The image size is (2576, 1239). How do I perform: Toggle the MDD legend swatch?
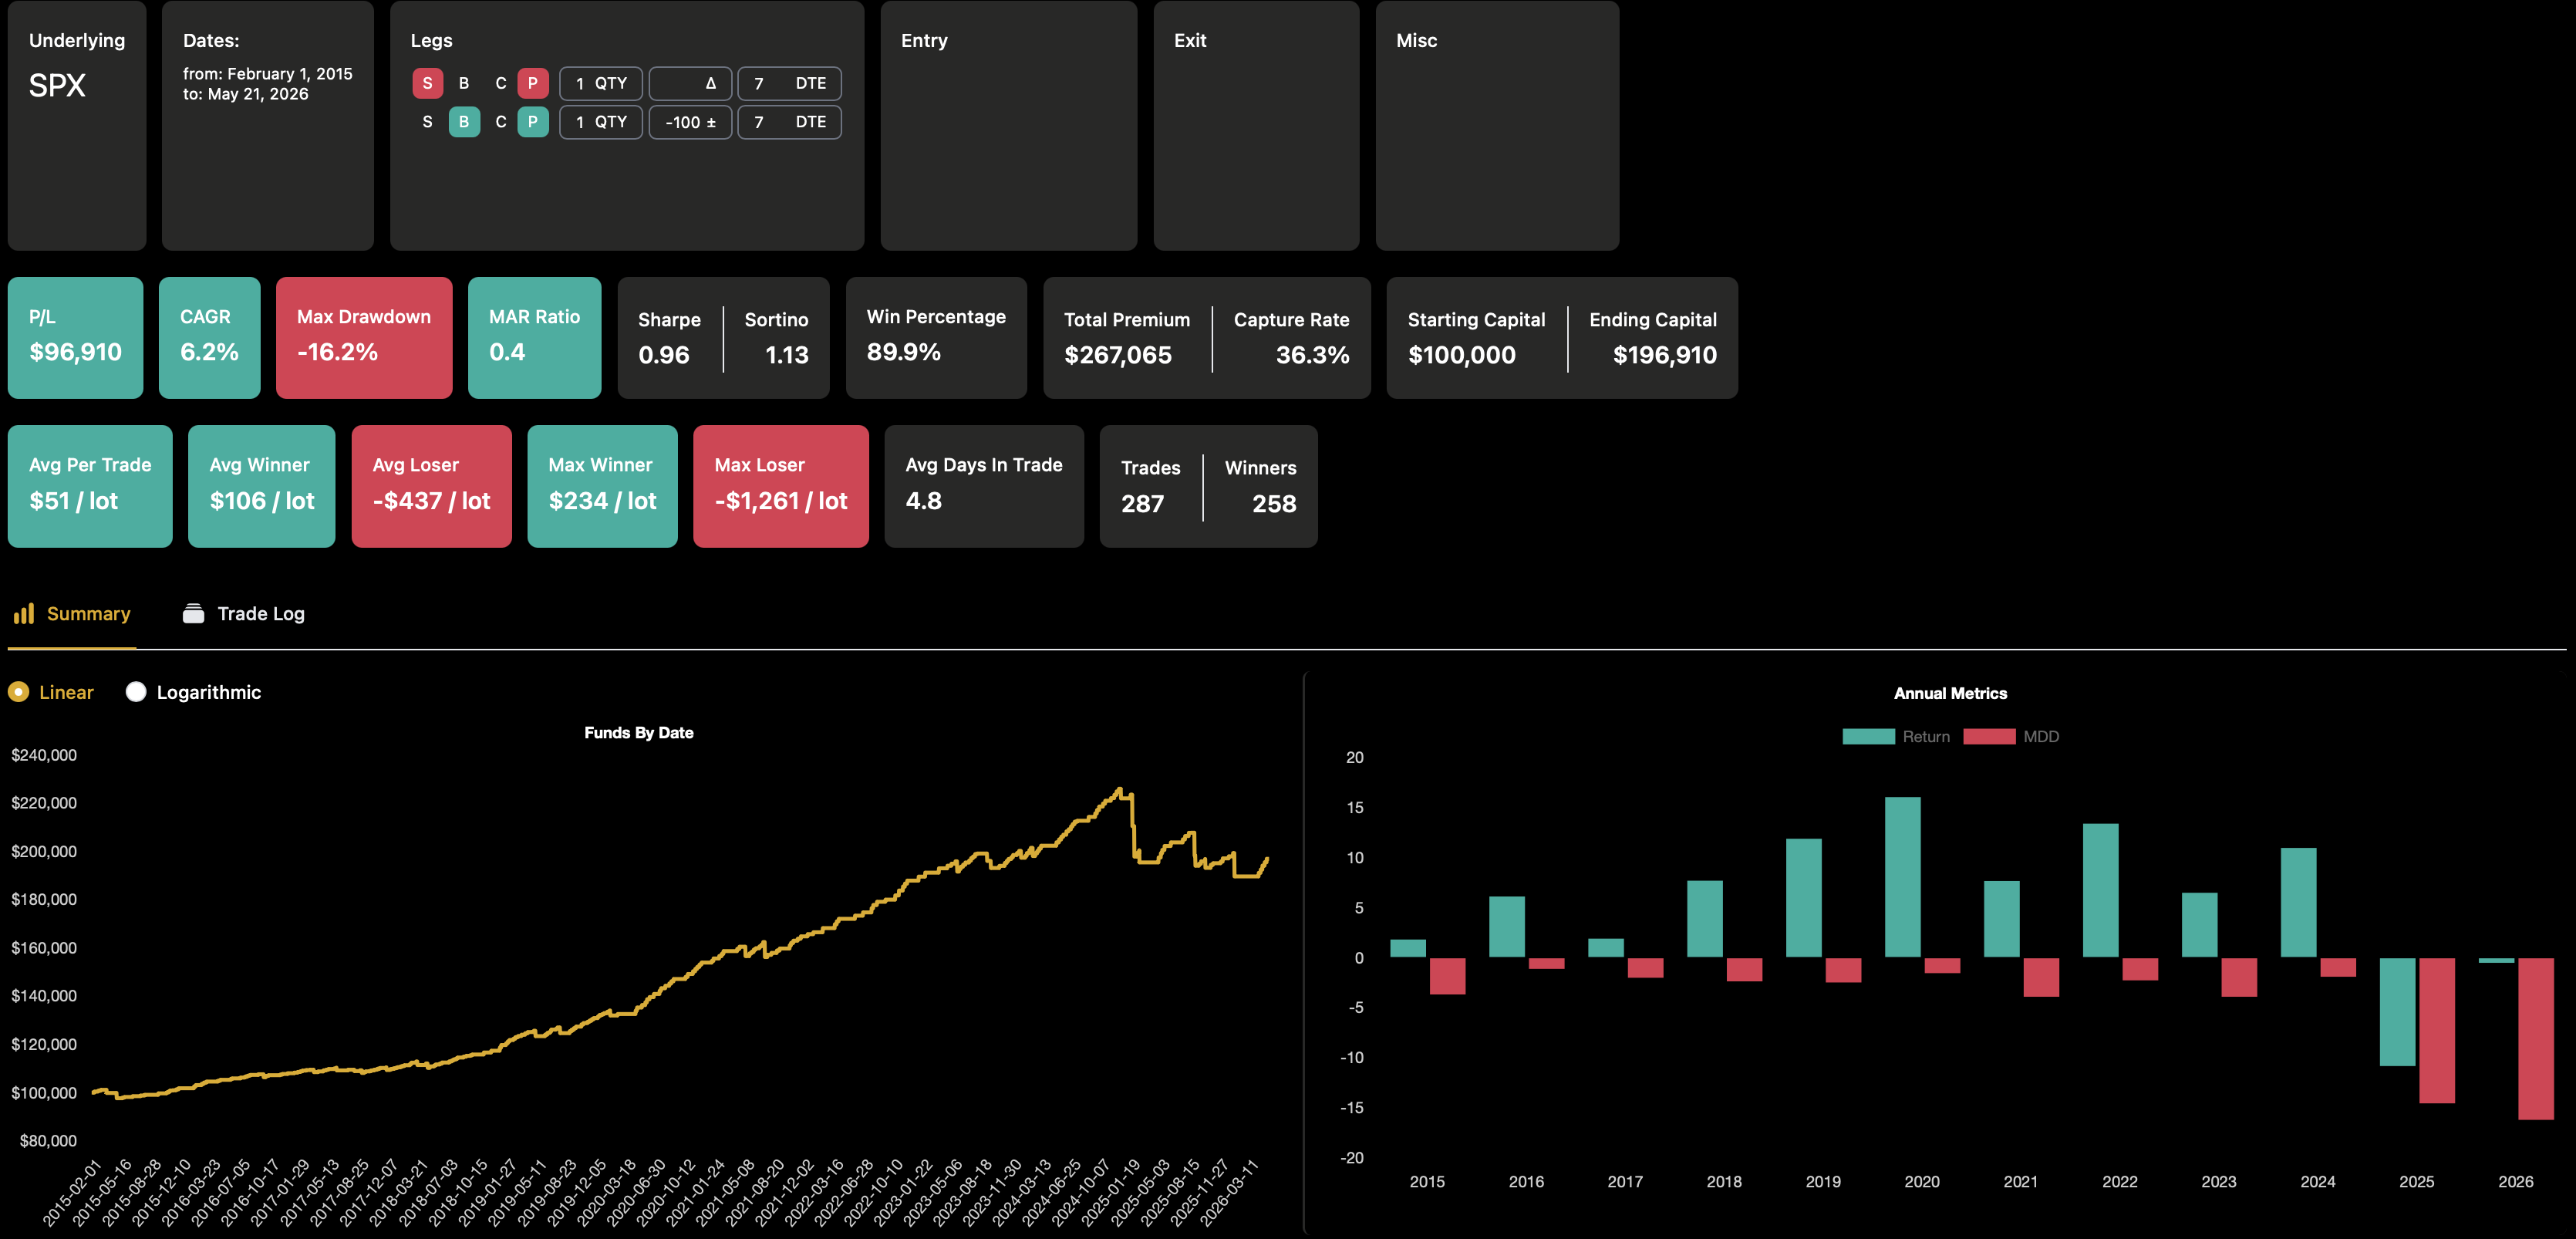1990,737
